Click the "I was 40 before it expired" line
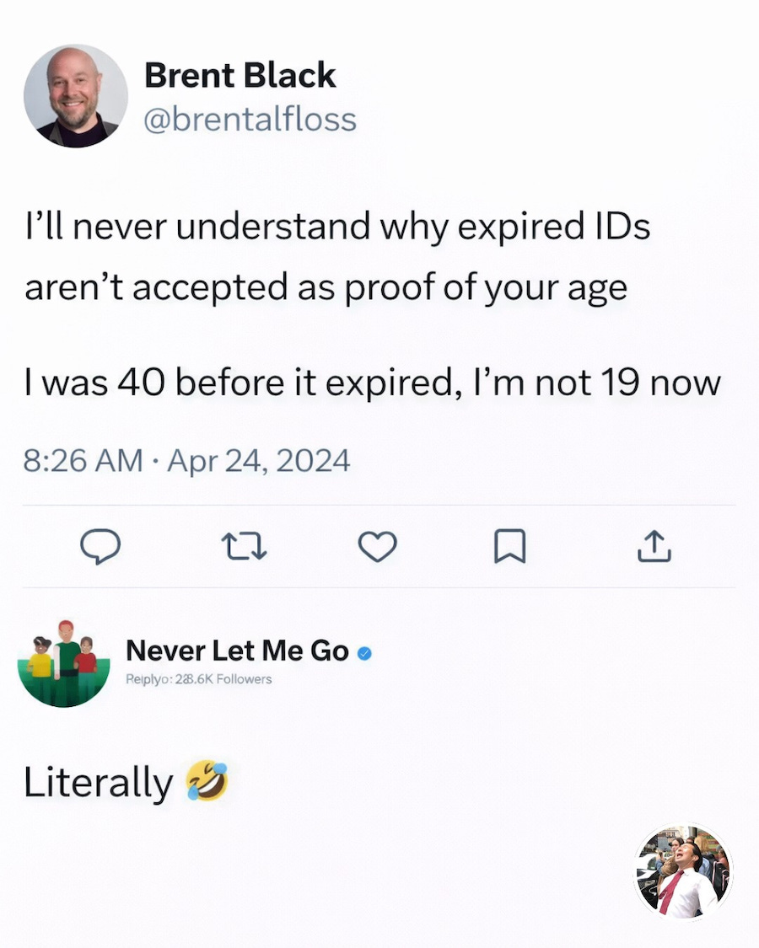 [372, 383]
